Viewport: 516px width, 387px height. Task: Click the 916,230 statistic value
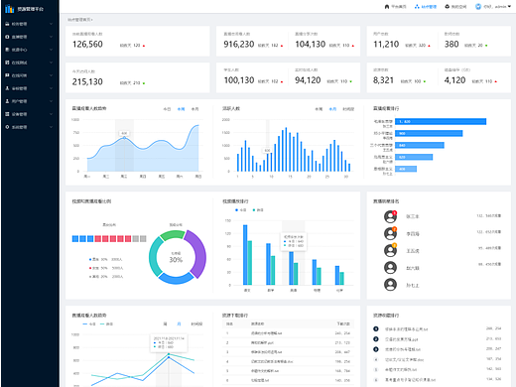[239, 45]
